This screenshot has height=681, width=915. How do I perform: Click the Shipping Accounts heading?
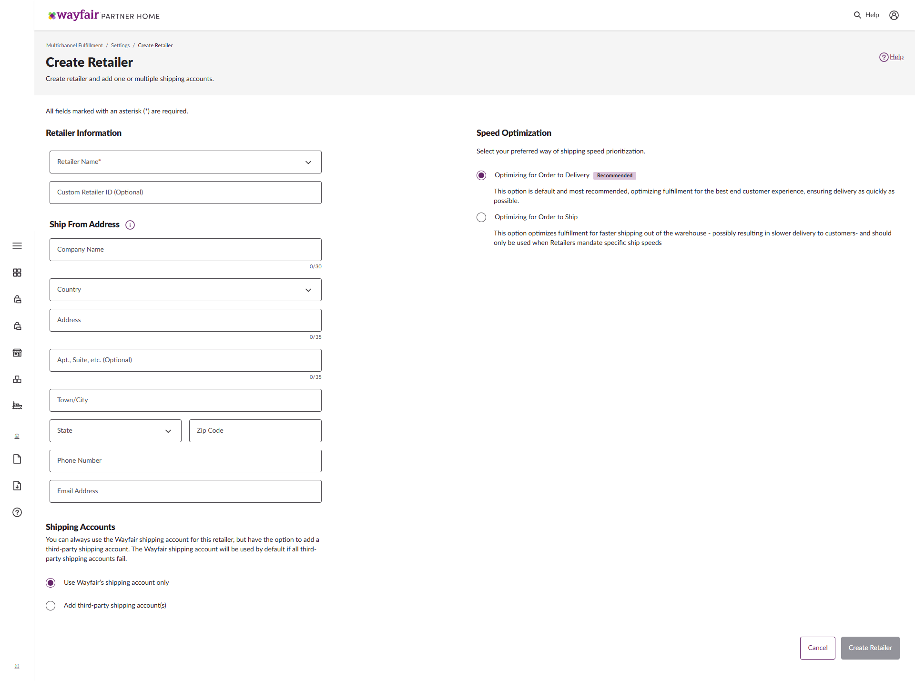[81, 527]
